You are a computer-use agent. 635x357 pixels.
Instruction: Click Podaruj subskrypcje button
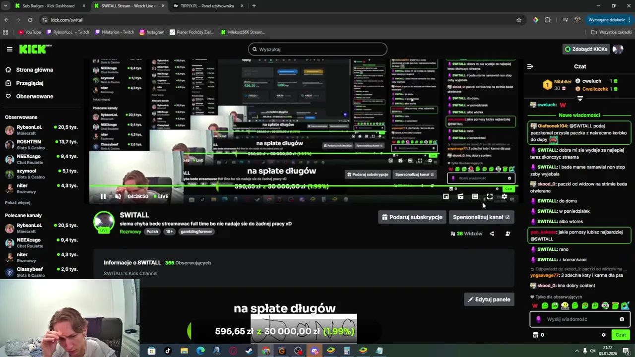pos(412,217)
